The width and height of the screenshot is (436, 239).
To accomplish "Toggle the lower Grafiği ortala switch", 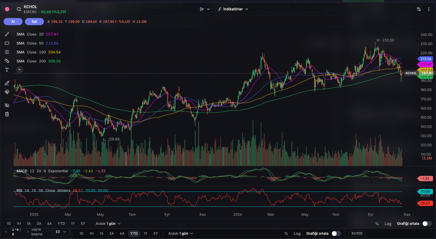I will click(336, 233).
